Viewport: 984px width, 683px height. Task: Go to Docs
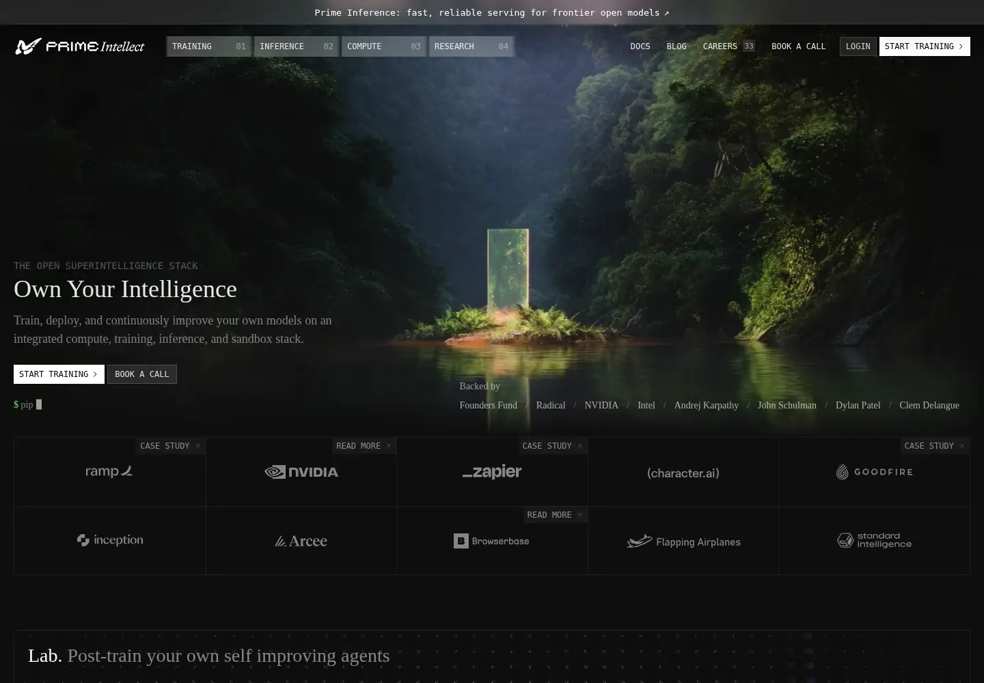coord(640,46)
